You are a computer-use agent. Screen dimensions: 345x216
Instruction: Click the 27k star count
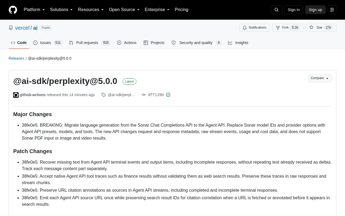pos(328,28)
